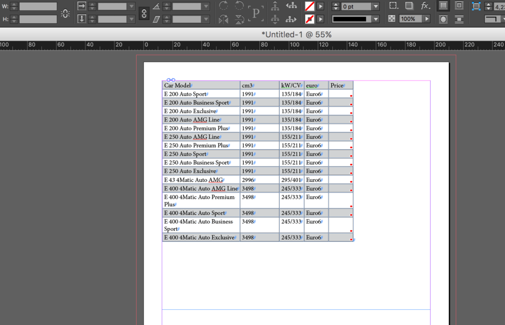Click the Flip Horizontal icon
This screenshot has height=325, width=505.
(x=223, y=19)
